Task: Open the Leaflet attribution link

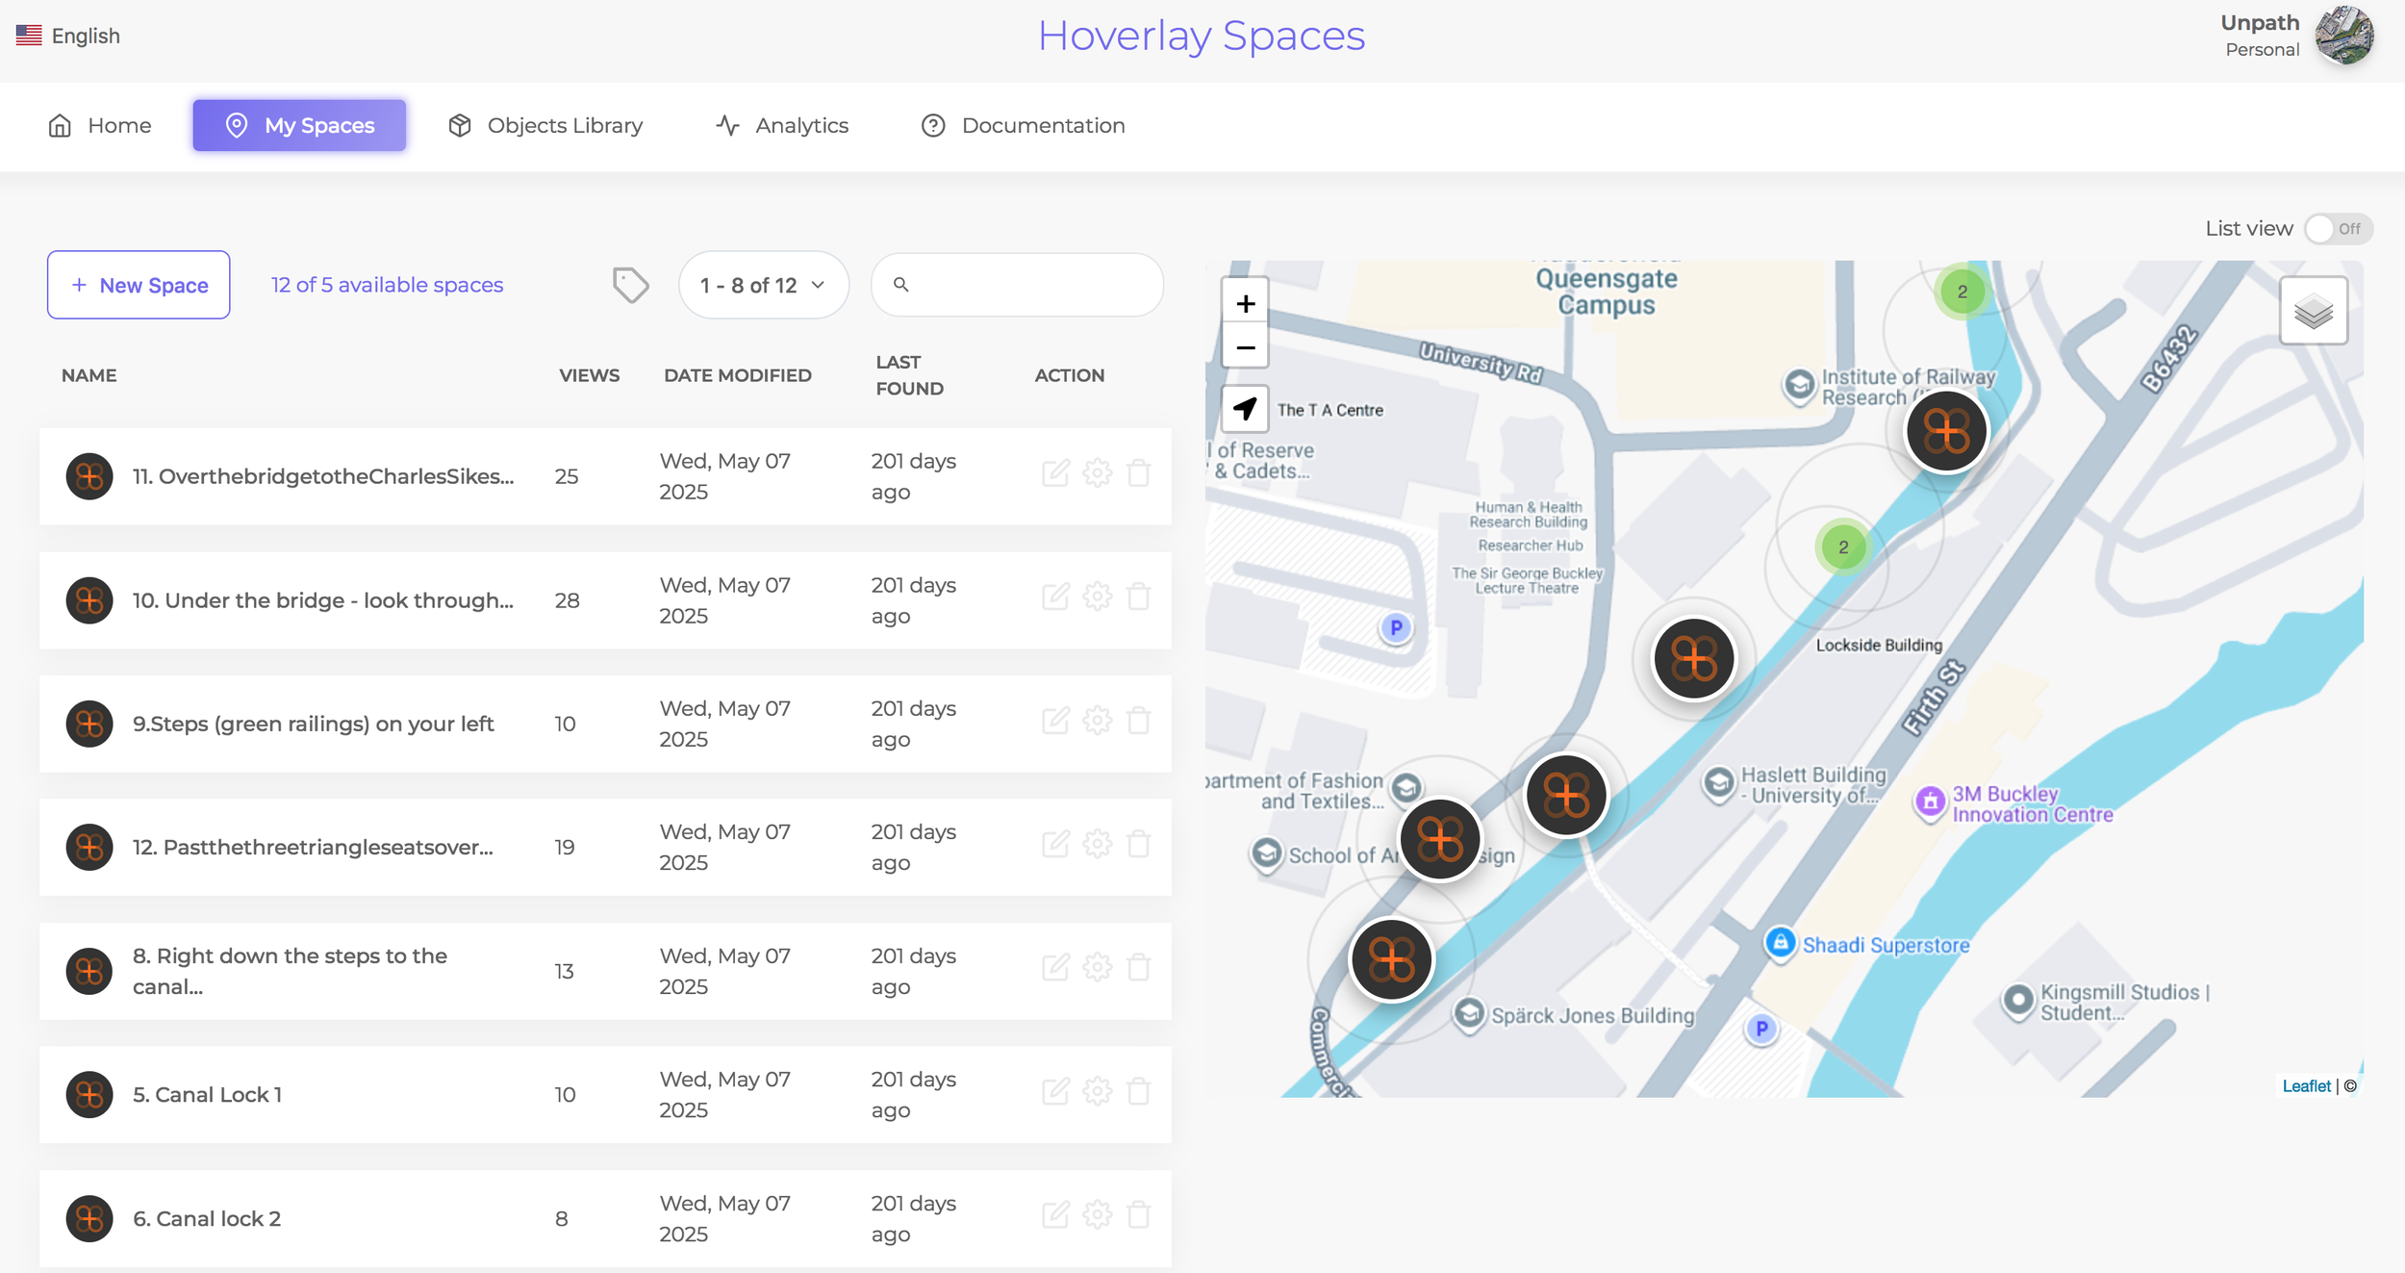Action: click(x=2305, y=1086)
